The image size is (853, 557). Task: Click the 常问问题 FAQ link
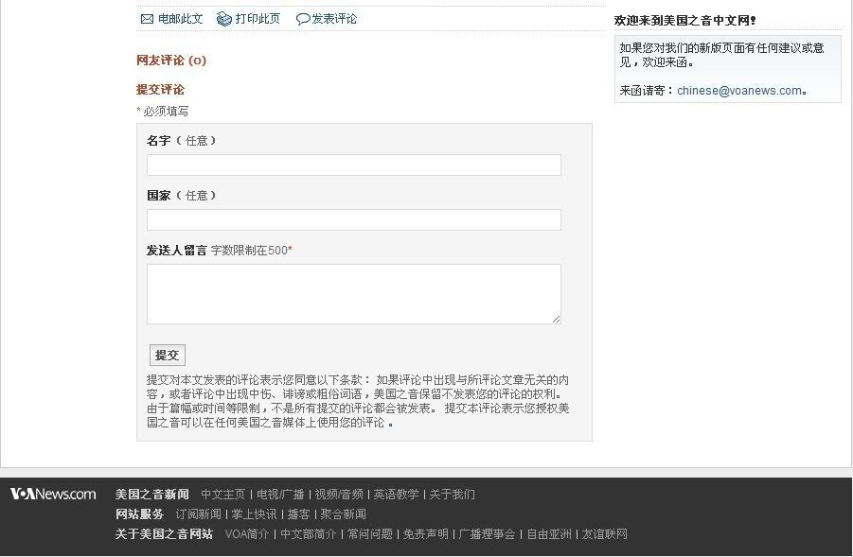coord(369,534)
